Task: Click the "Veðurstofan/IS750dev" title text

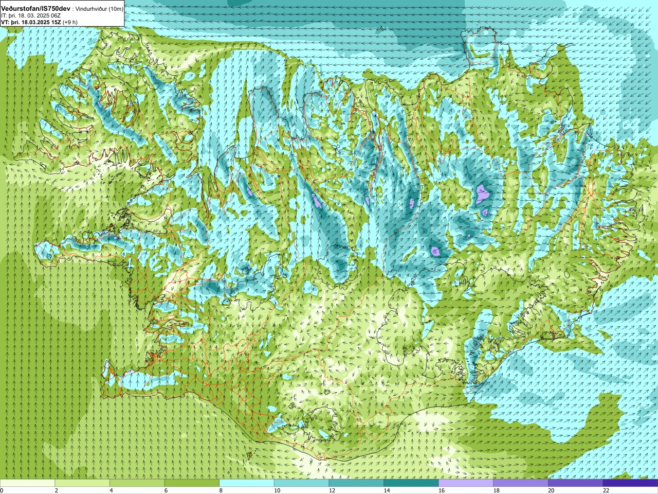Action: tap(36, 9)
